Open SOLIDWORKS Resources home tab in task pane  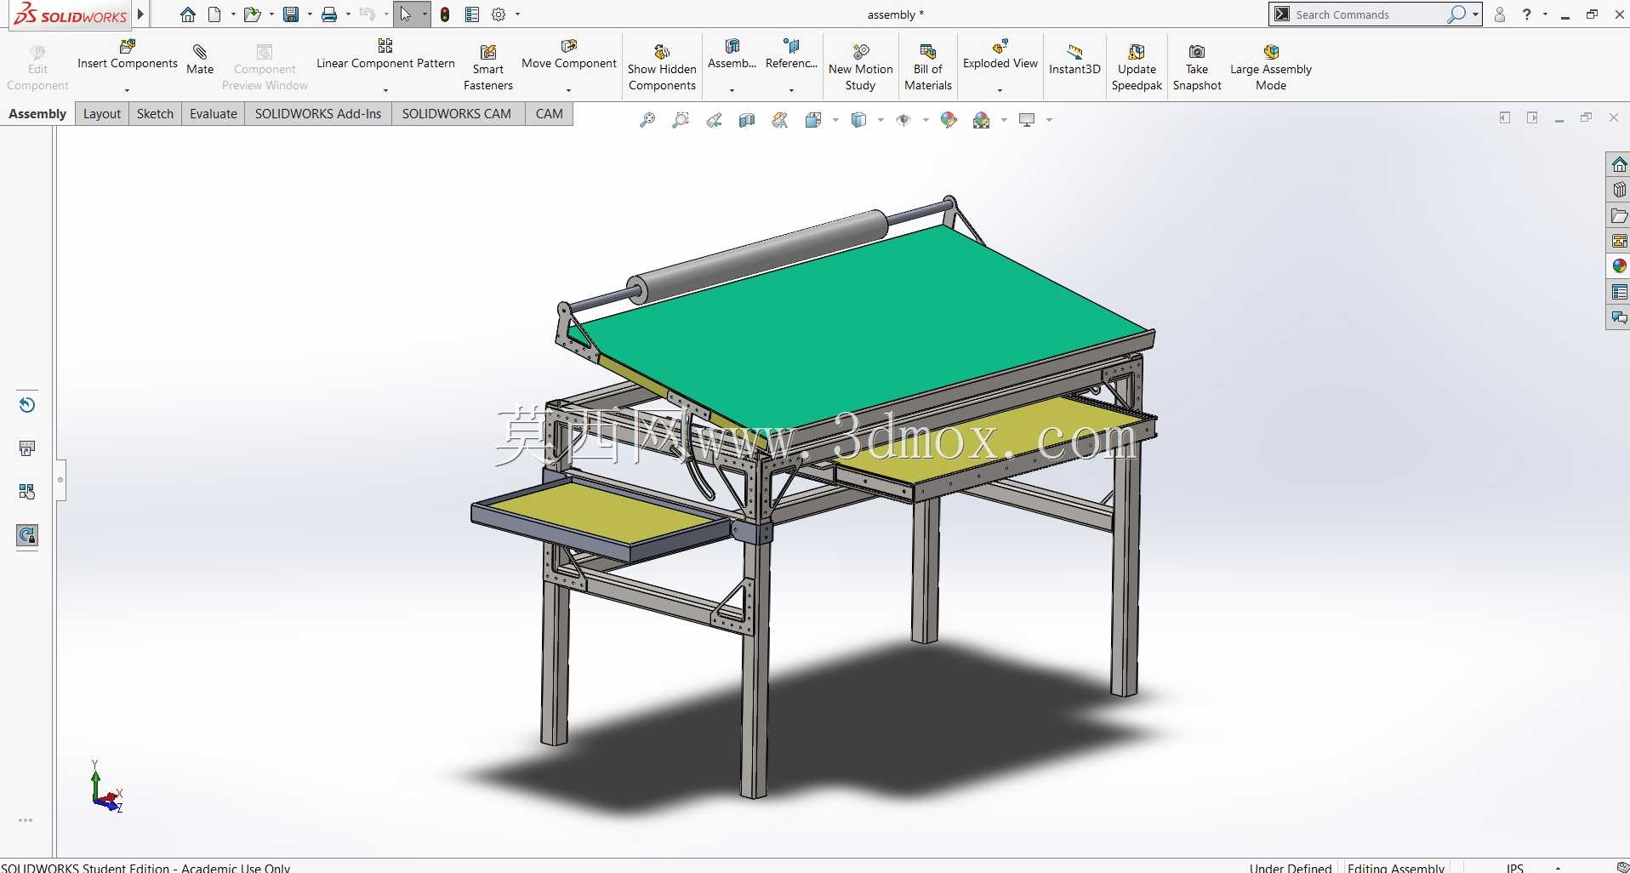[1619, 164]
